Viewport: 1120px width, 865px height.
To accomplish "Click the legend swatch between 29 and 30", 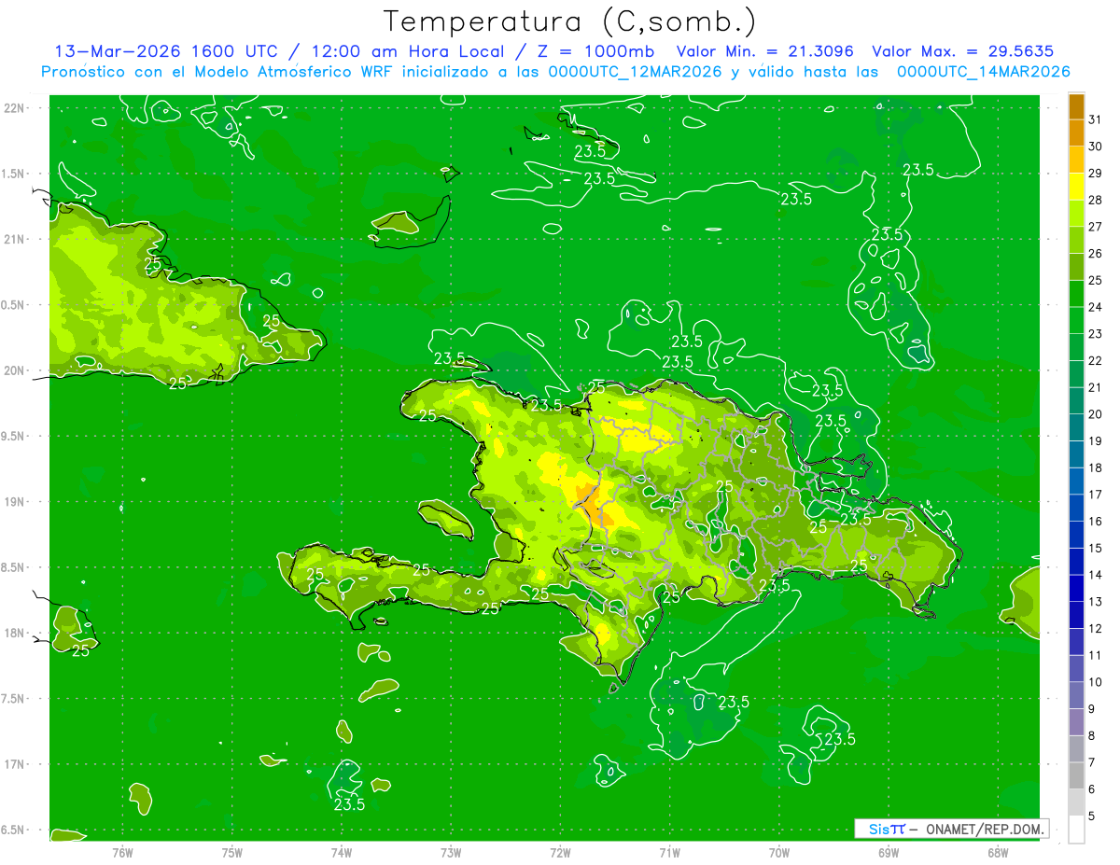I will tap(1076, 160).
